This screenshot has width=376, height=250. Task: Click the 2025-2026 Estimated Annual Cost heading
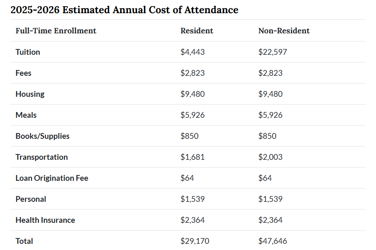[x=124, y=10]
